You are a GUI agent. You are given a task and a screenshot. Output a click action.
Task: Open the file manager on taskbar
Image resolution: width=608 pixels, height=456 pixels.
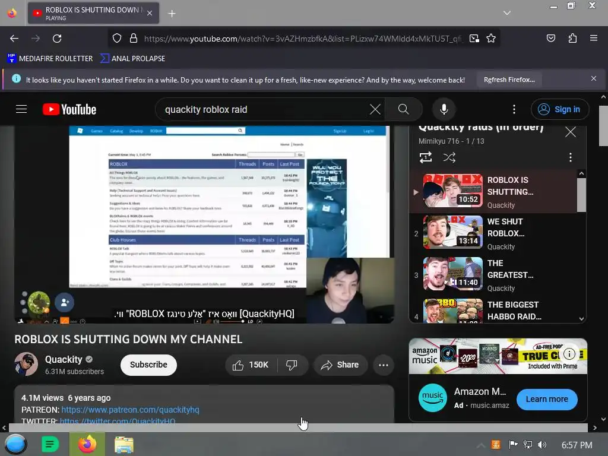124,445
